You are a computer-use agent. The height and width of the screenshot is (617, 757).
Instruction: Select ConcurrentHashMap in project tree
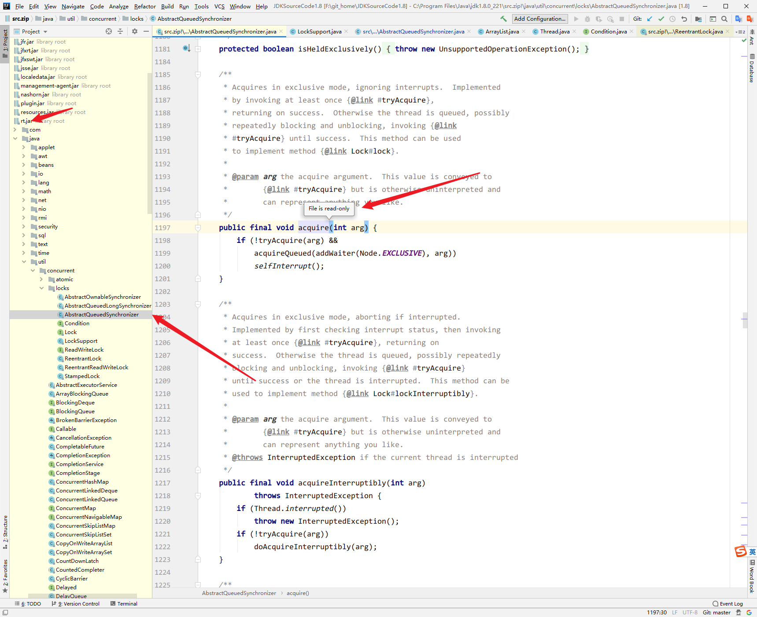click(x=82, y=482)
